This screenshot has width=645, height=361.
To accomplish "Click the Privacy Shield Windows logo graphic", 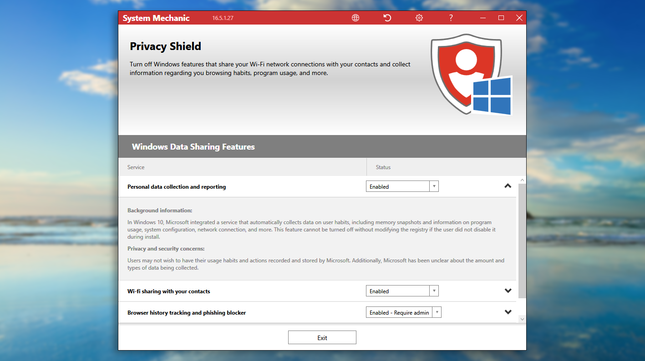I will pos(472,74).
